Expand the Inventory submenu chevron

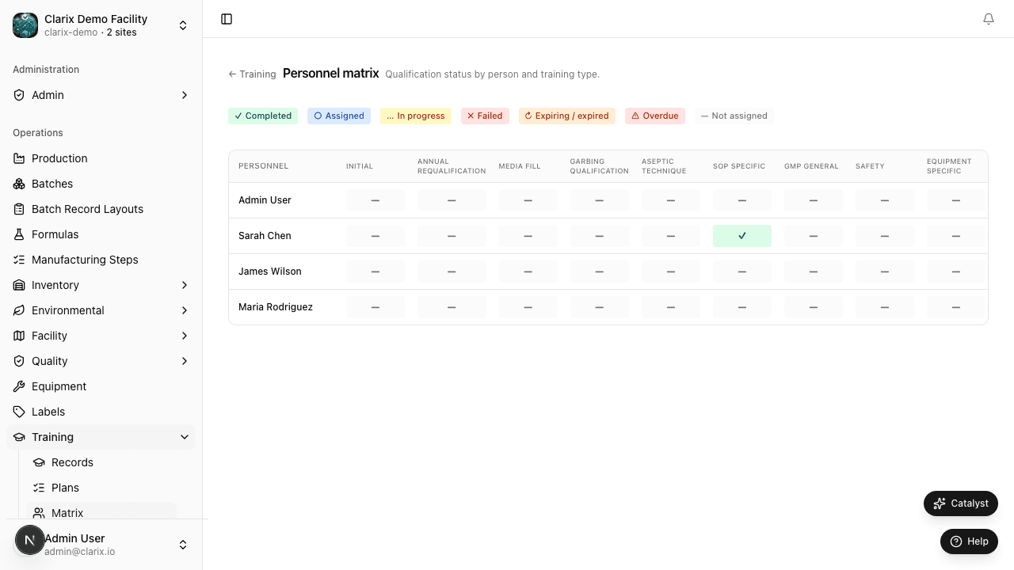(185, 285)
